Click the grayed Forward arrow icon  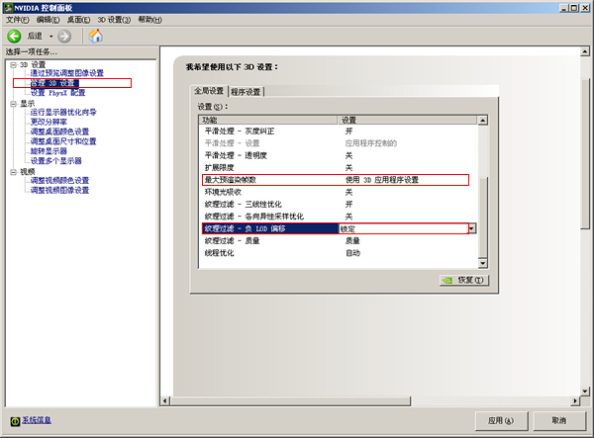coord(64,36)
